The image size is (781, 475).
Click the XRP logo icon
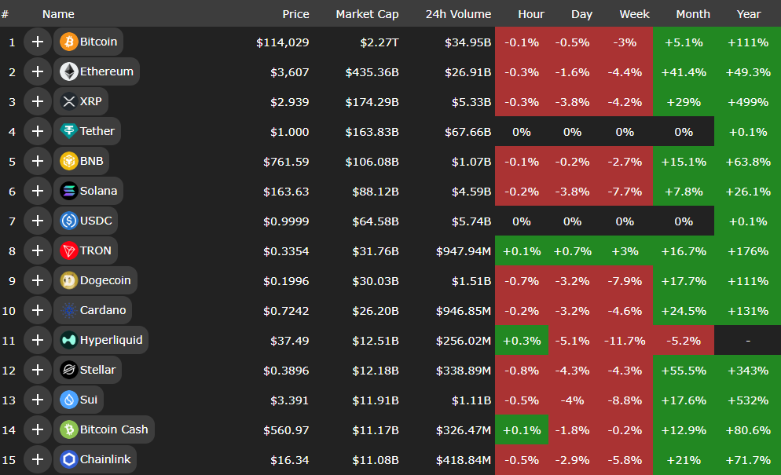(x=68, y=101)
